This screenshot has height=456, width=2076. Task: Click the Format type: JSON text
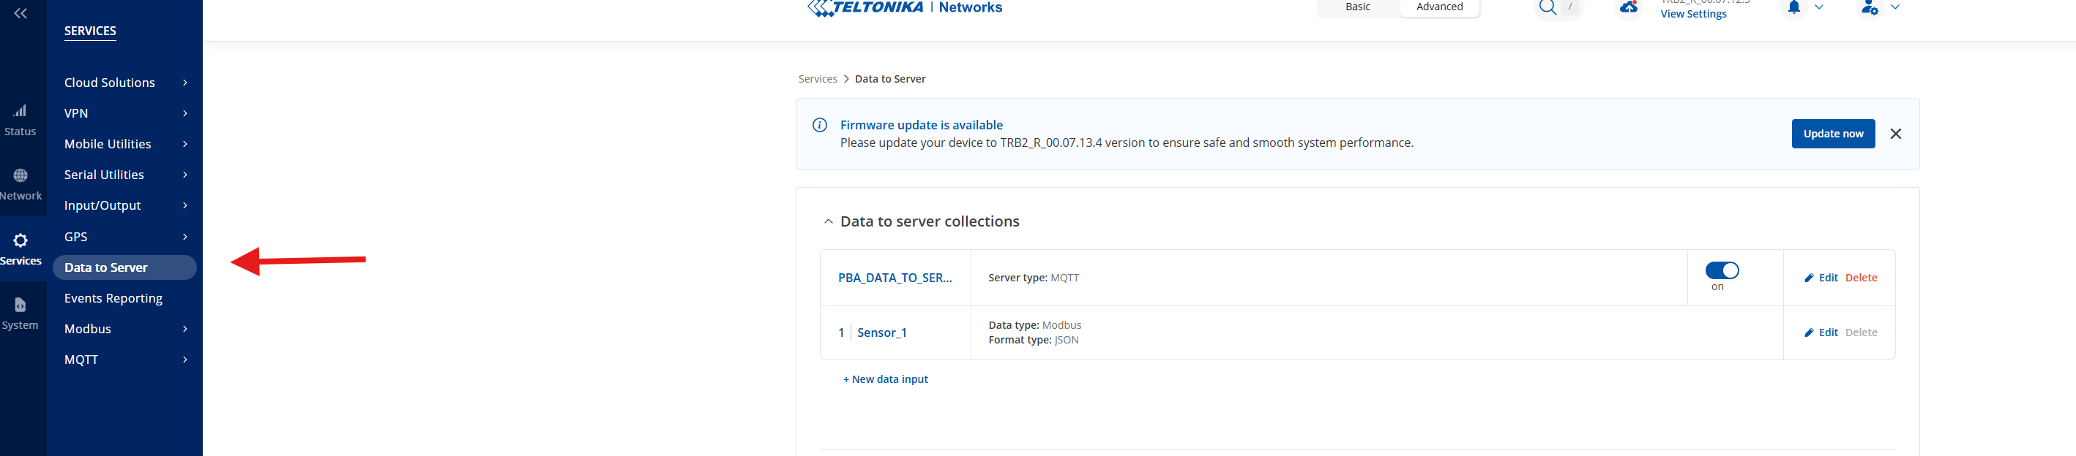(x=1033, y=339)
